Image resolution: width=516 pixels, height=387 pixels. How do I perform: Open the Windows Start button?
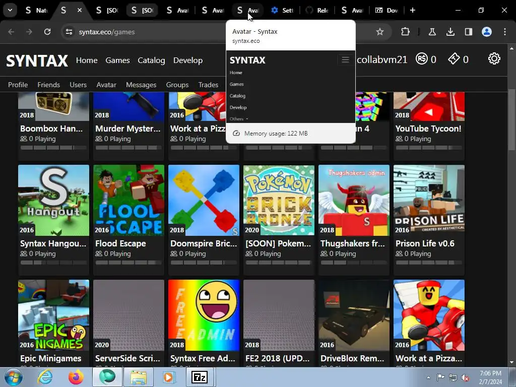coord(14,377)
